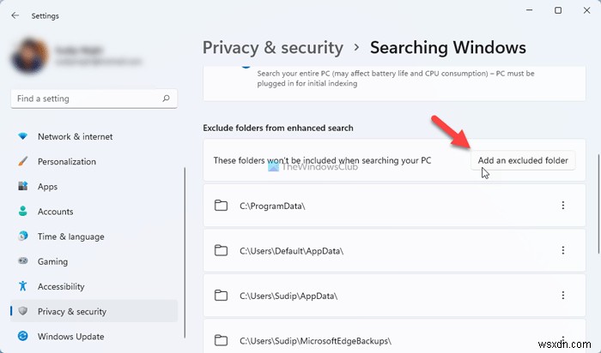Viewport: 601px width, 353px height.
Task: Open options for C:\Users\Default\AppData\ folder
Action: (x=563, y=250)
